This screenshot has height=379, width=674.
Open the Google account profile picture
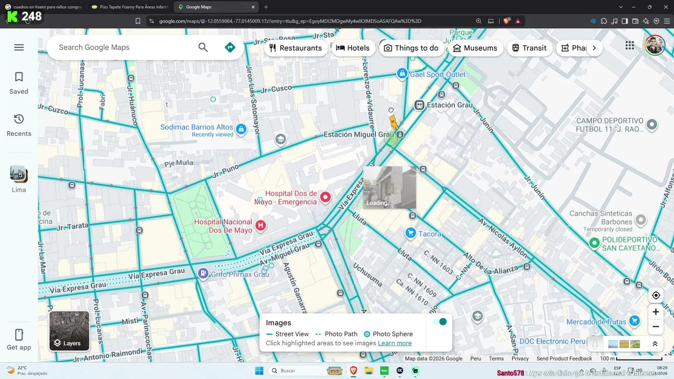(x=655, y=45)
